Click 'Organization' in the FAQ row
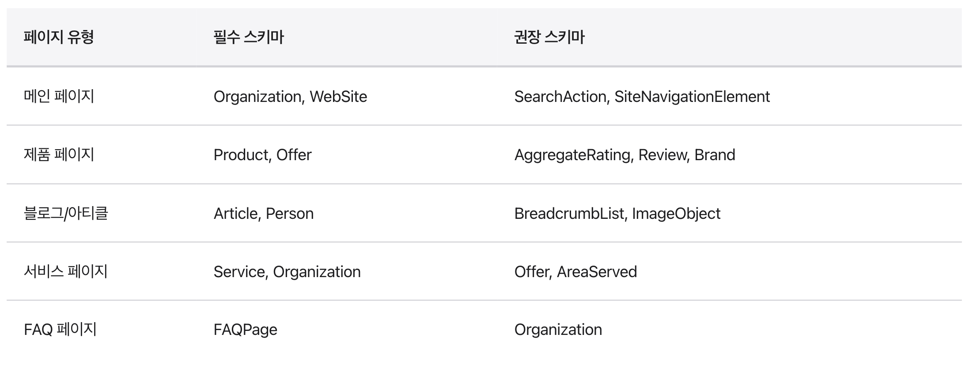This screenshot has height=368, width=969. (558, 330)
